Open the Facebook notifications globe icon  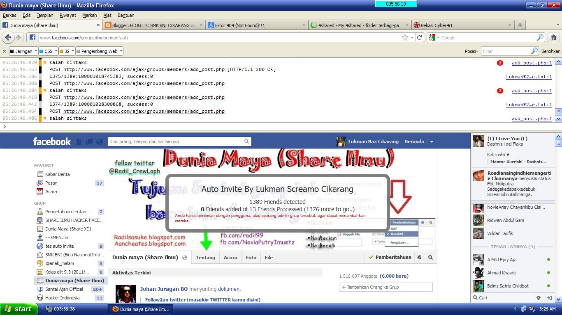pos(100,142)
